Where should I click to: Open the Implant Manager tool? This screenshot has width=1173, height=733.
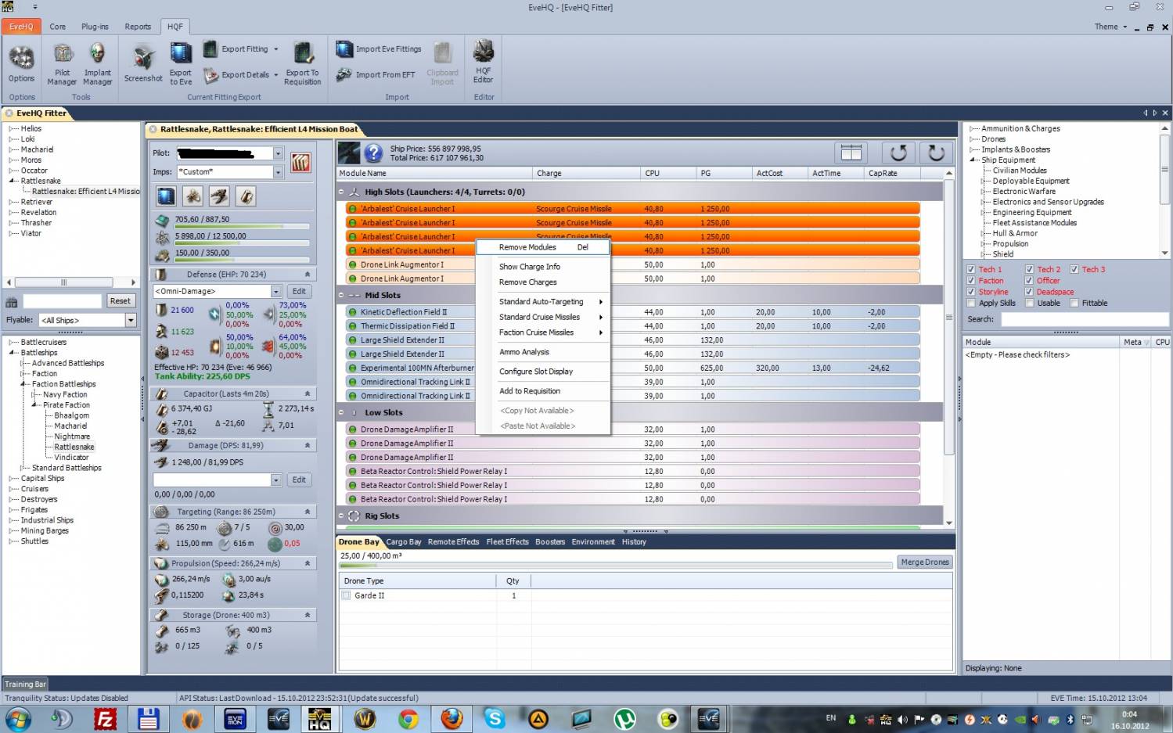(x=98, y=64)
